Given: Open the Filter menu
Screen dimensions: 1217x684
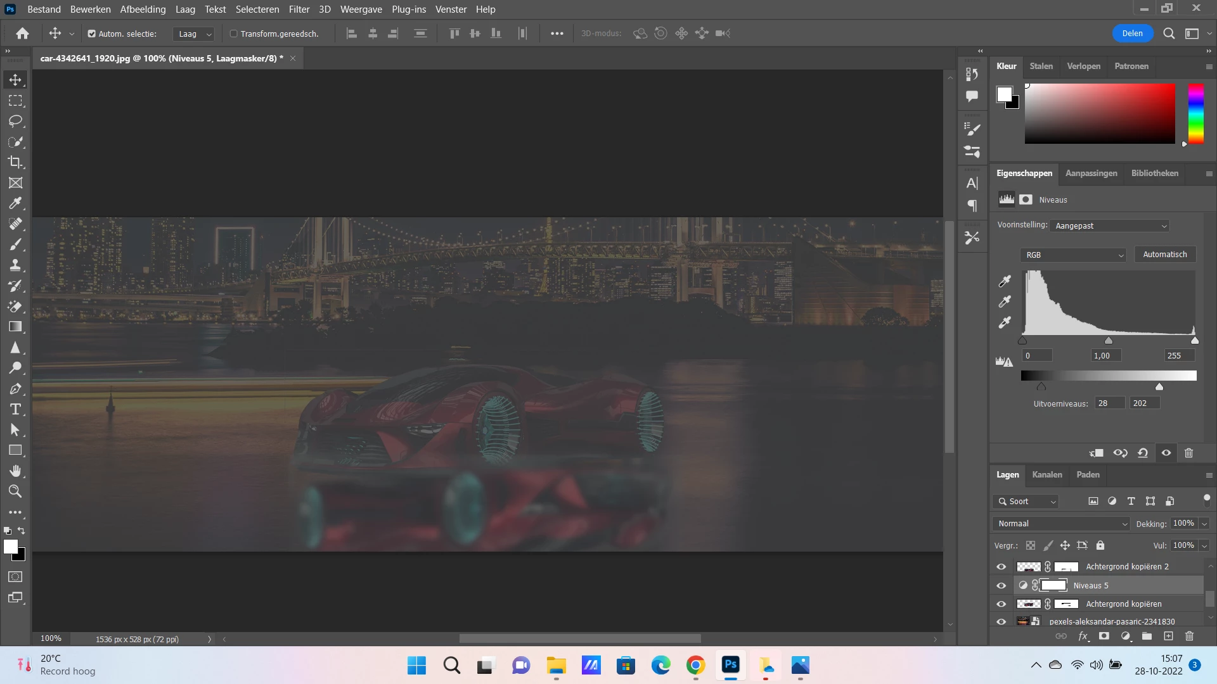Looking at the screenshot, I should [x=299, y=9].
